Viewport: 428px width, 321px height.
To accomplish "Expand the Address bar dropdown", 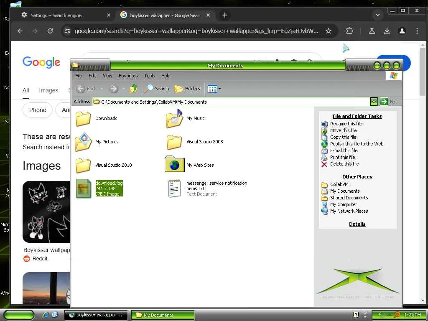I will point(374,102).
